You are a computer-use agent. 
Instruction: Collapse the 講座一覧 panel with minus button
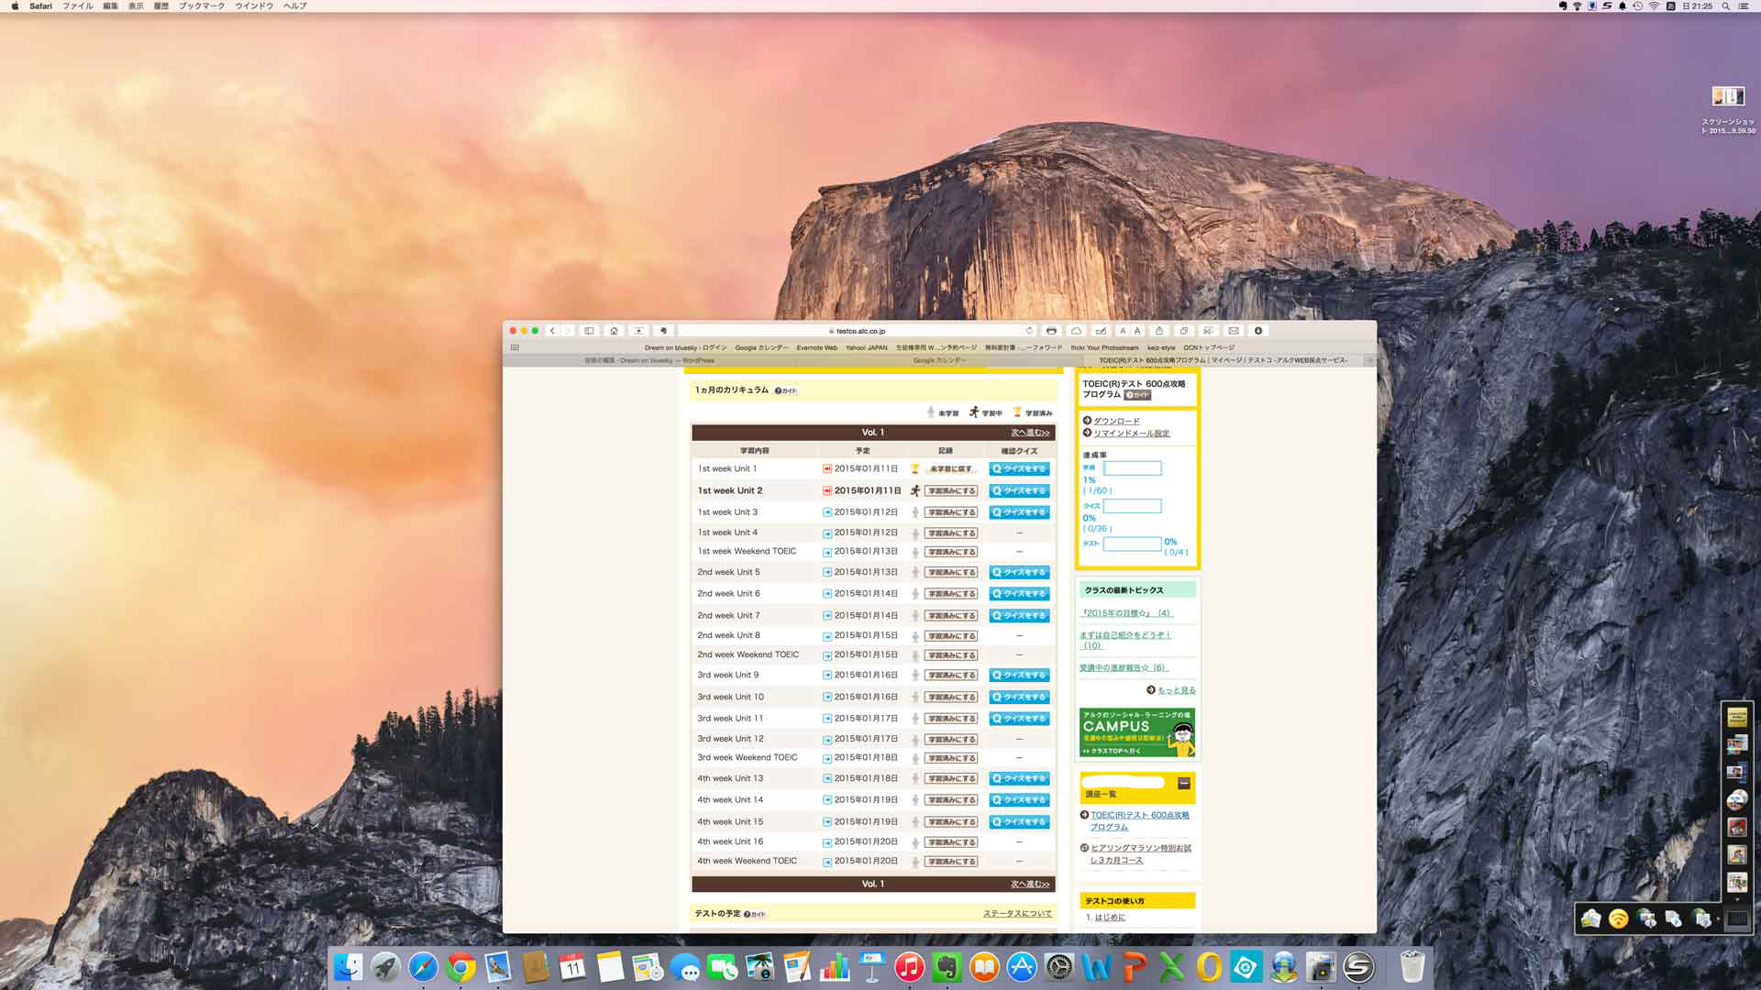click(1183, 783)
